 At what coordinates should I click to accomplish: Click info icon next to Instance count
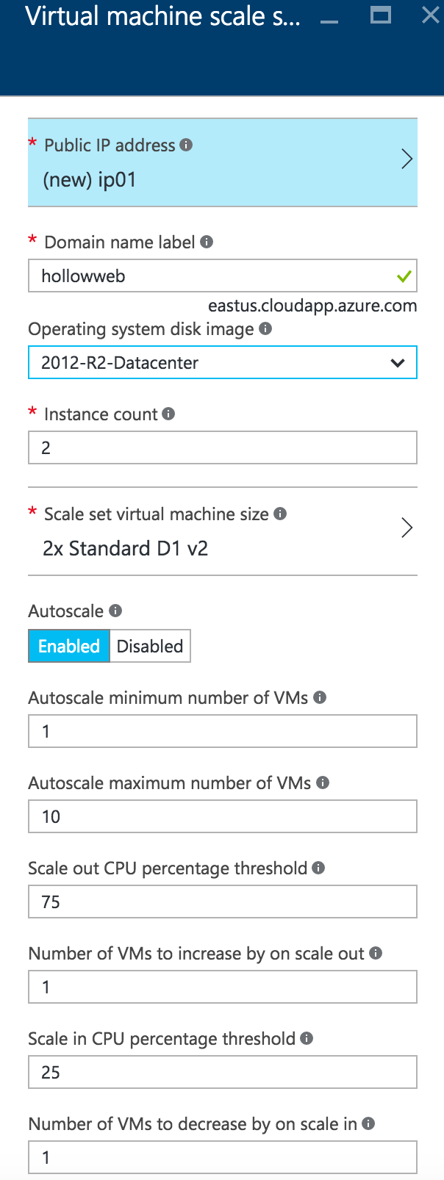coord(168,414)
